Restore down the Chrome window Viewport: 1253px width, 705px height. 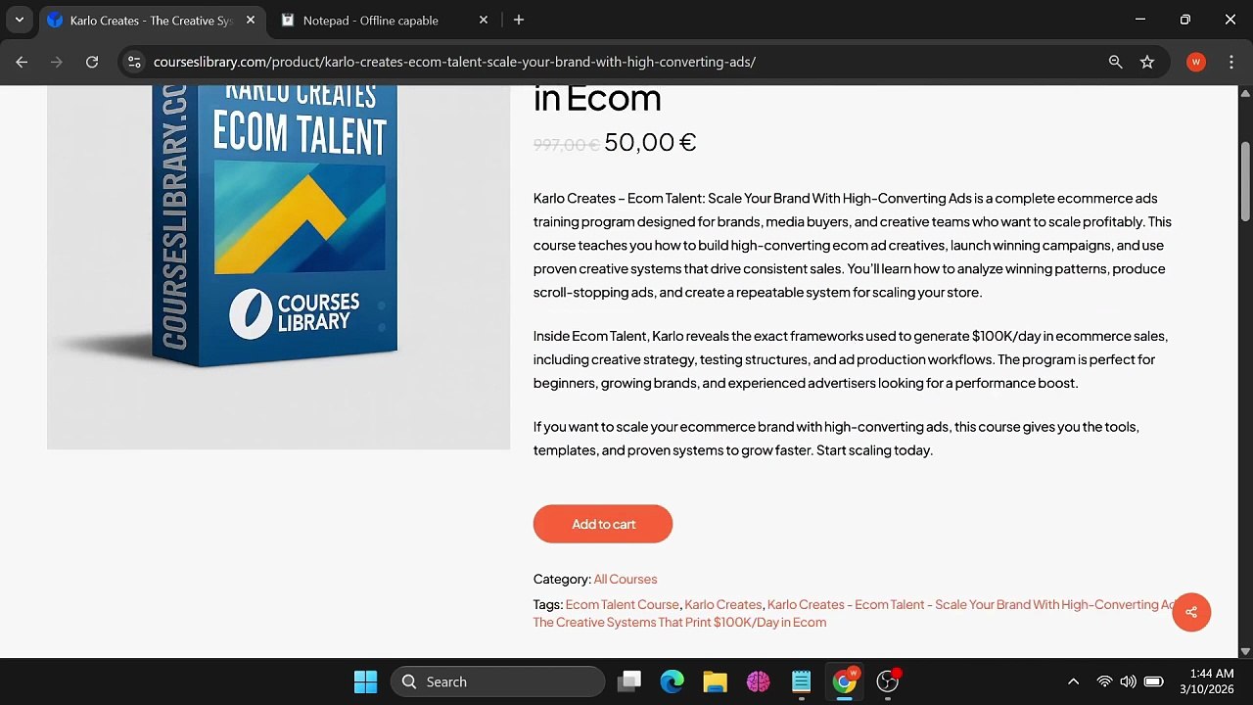pyautogui.click(x=1185, y=20)
